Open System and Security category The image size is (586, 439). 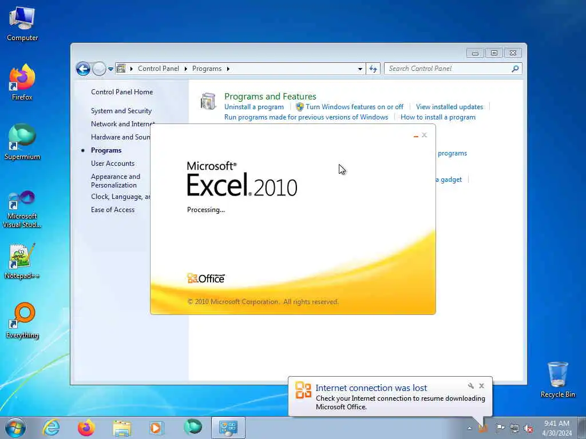121,111
